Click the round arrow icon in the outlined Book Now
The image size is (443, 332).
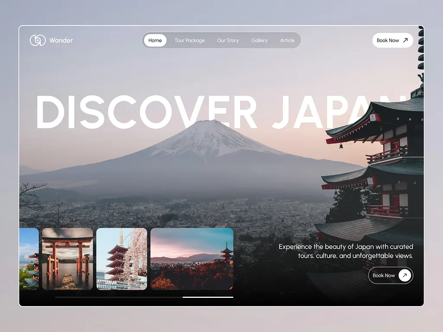(x=405, y=275)
